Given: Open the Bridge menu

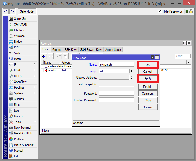Looking at the screenshot, I should point(23,42).
